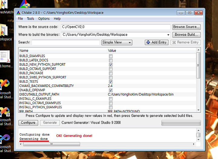Open the blue infinity Visual Studio desktop icon
The width and height of the screenshot is (218, 159).
5,139
